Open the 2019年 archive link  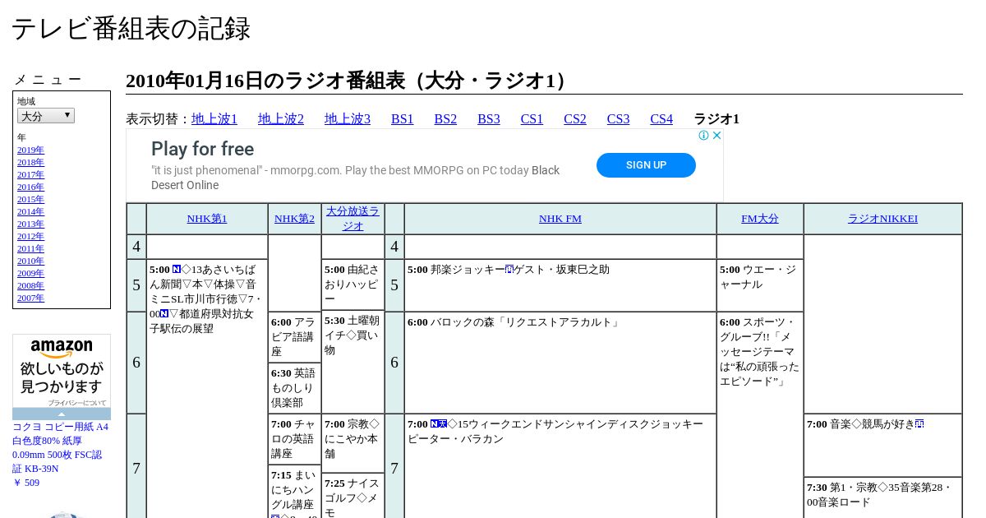point(30,150)
